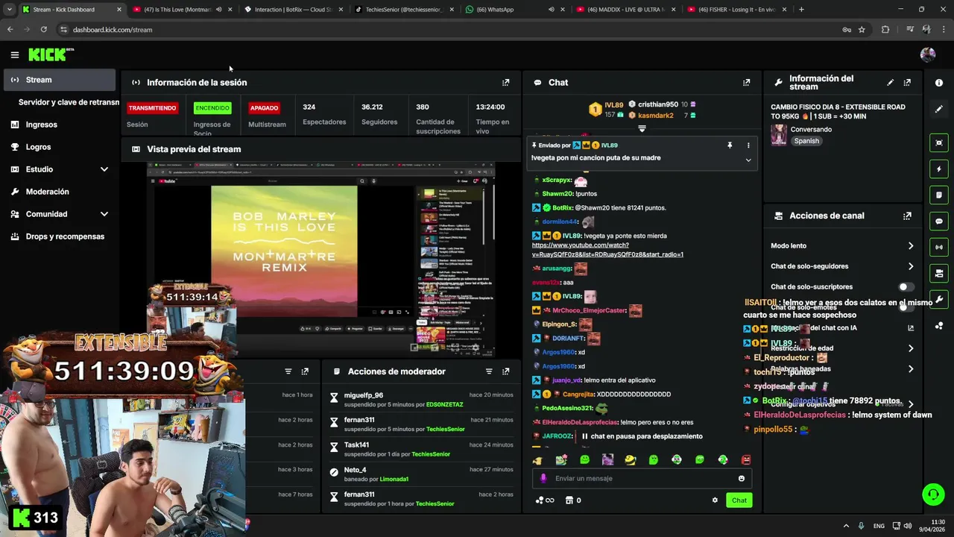The width and height of the screenshot is (954, 537).
Task: Click the note icon in right sidebar
Action: pyautogui.click(x=939, y=195)
